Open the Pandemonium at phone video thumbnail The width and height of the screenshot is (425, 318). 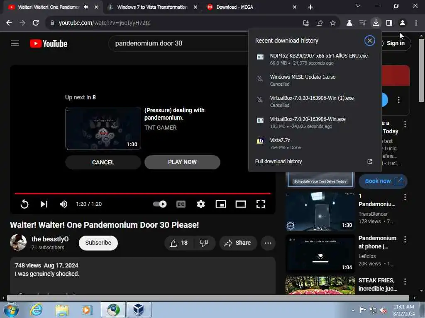[x=320, y=253]
